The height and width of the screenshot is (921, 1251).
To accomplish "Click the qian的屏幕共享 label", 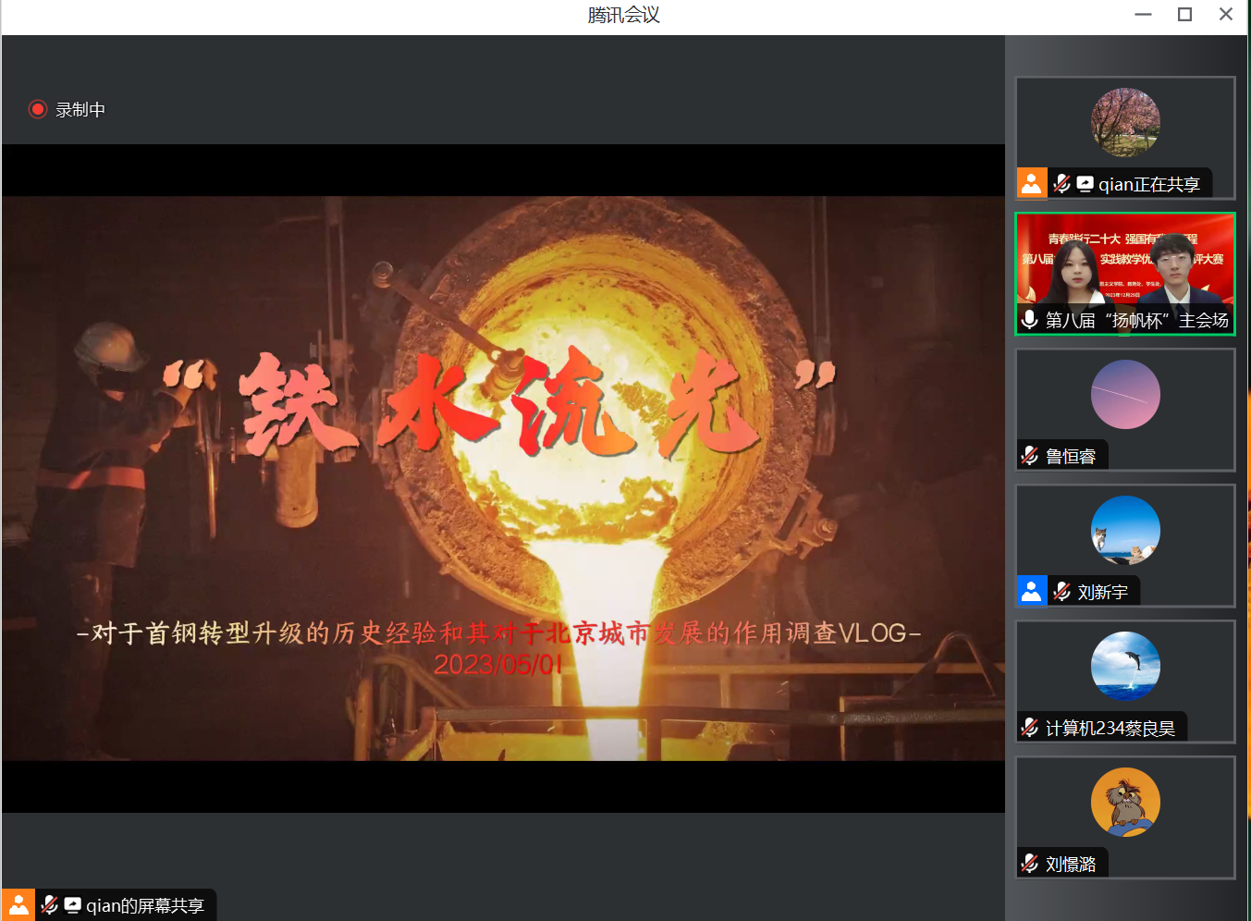I will 145,906.
